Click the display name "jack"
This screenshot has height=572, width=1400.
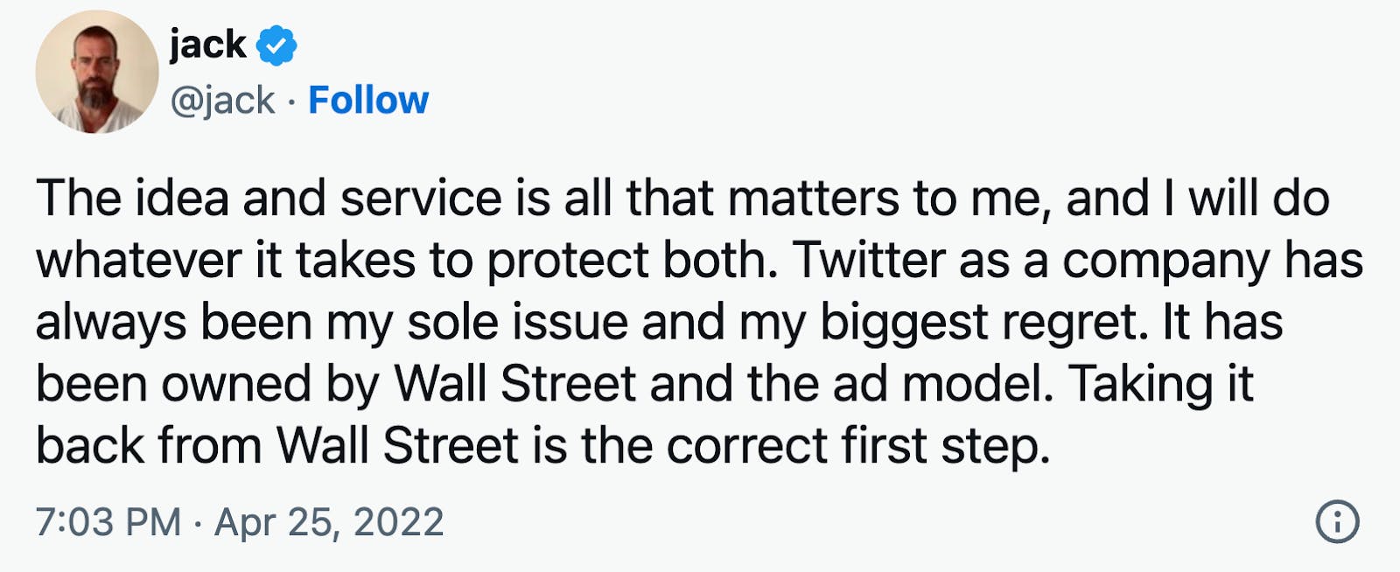point(207,44)
